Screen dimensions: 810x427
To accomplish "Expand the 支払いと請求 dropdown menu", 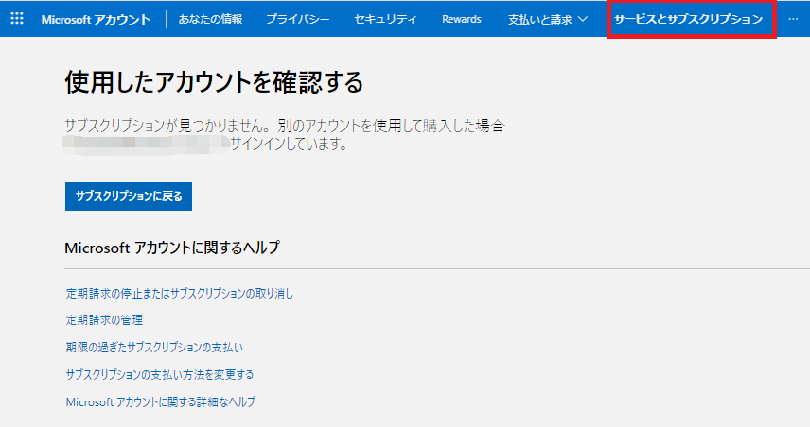I will [x=548, y=19].
